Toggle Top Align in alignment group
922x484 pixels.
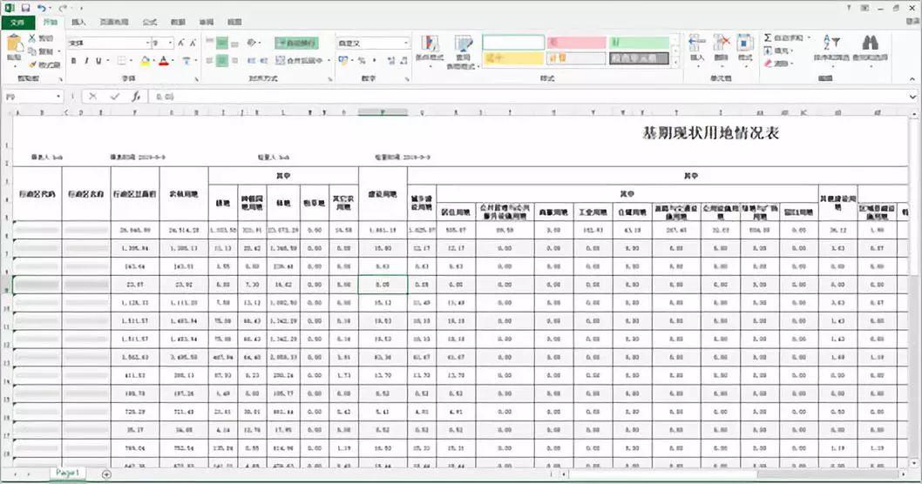(x=209, y=43)
